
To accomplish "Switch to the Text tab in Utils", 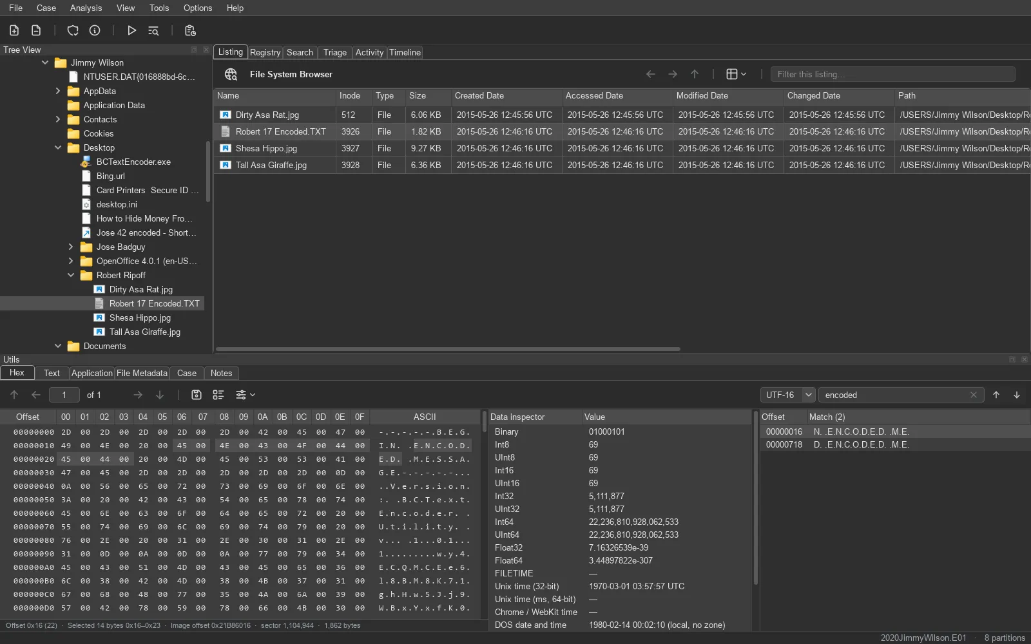I will pos(52,373).
